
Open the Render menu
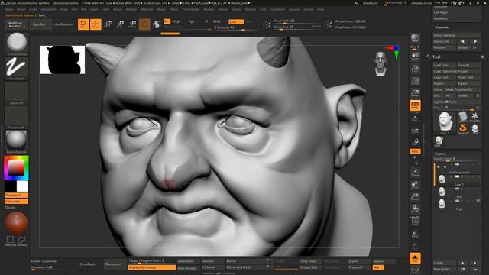209,9
